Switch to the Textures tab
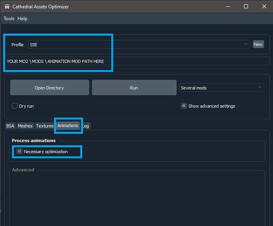 tap(45, 126)
